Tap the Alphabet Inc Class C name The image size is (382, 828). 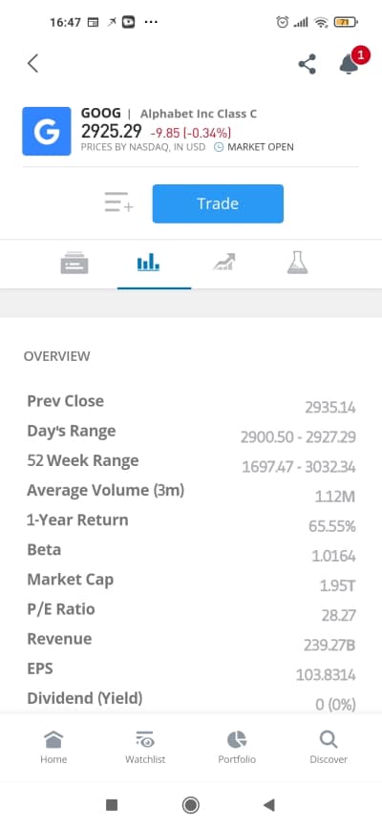coord(199,114)
